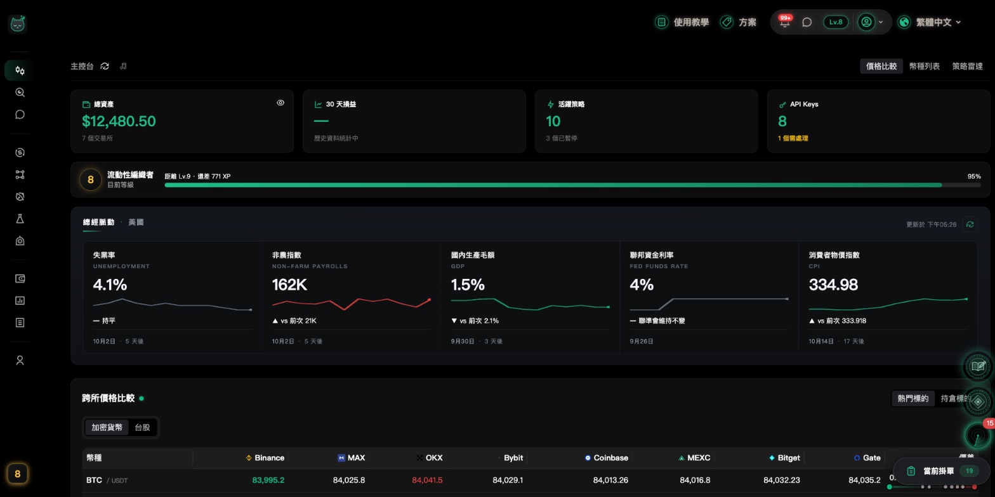Toggle total assets visibility eye icon
995x497 pixels.
point(280,103)
